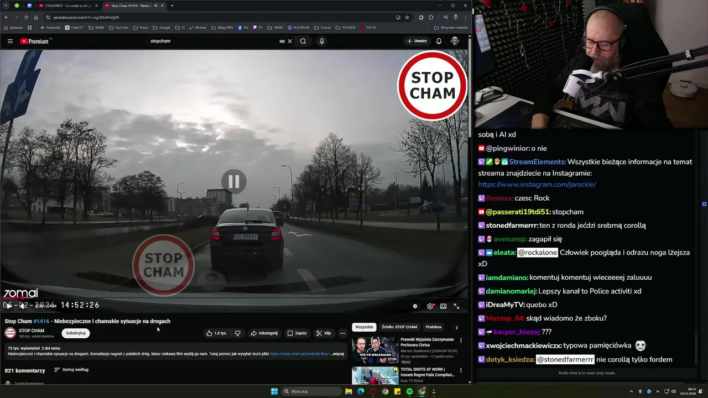
Task: Open the Windows Start menu
Action: pos(274,391)
